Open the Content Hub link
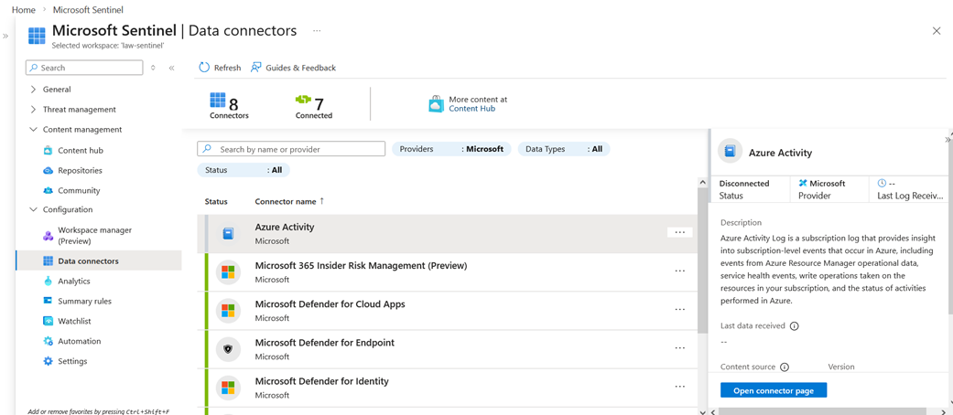The height and width of the screenshot is (415, 953). click(x=472, y=109)
